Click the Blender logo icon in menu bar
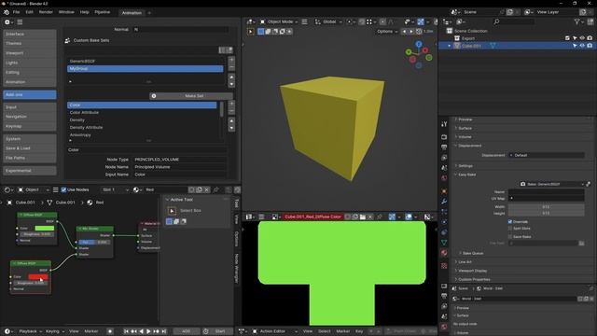Screen dimensions: 597x336 (7, 12)
